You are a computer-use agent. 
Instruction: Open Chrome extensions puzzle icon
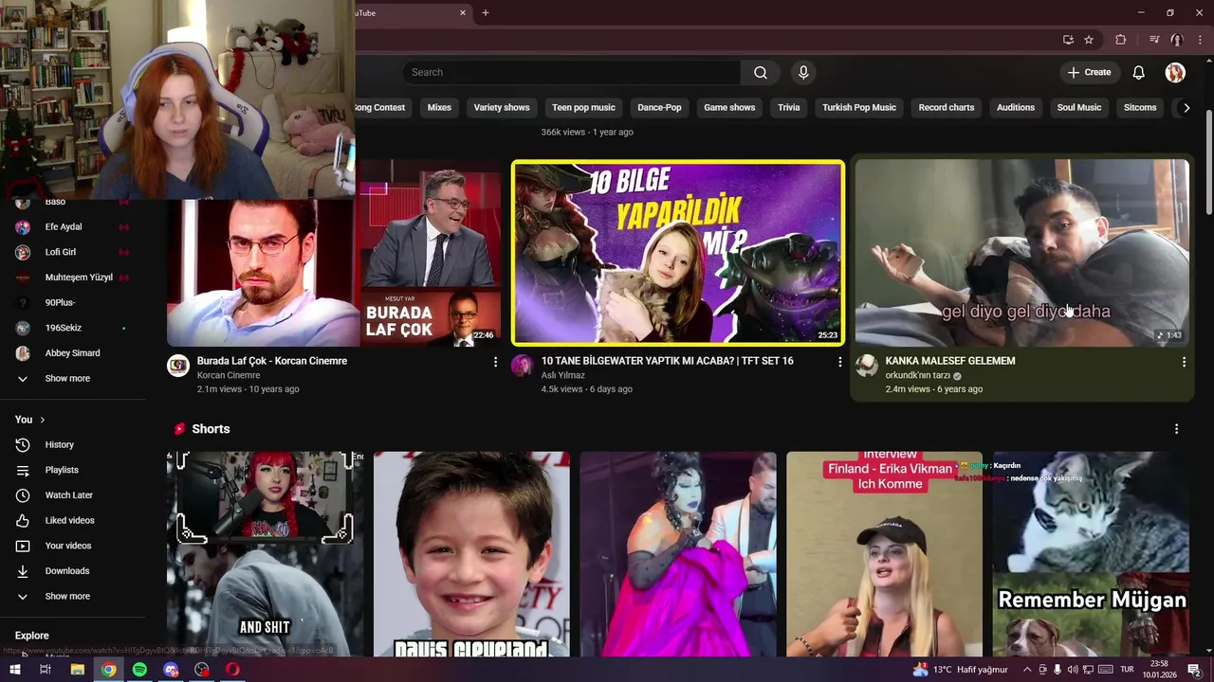click(x=1121, y=40)
